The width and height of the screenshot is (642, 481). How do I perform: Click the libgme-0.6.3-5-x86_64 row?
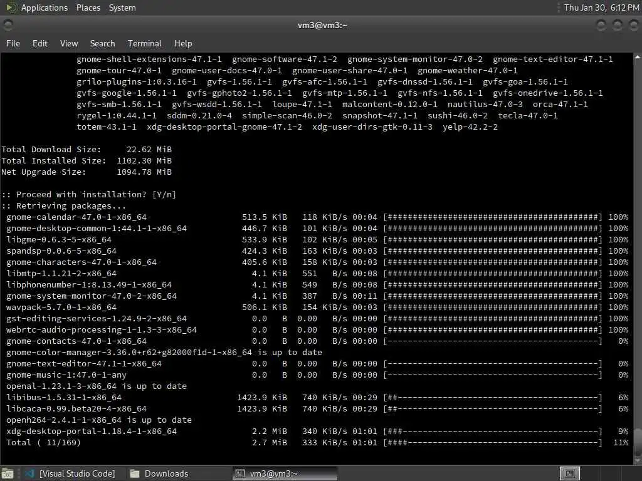[x=317, y=240]
